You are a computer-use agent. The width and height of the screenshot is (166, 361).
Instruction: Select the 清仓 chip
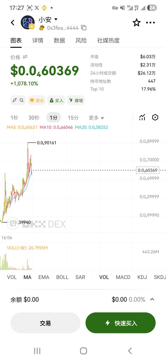pos(37,100)
